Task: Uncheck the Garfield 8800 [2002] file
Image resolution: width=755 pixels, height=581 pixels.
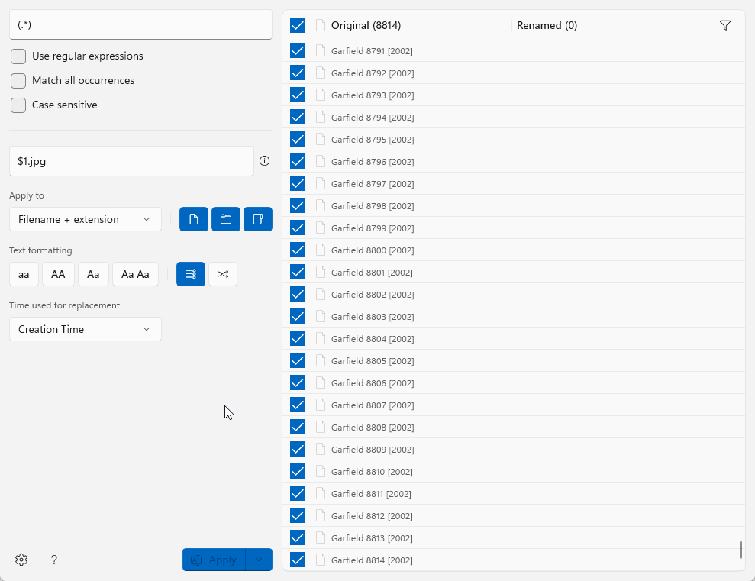Action: tap(298, 250)
